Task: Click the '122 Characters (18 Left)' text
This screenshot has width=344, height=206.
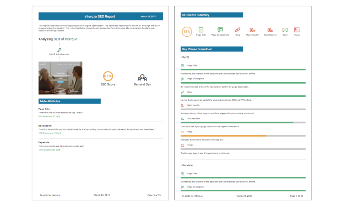Action: (50, 133)
